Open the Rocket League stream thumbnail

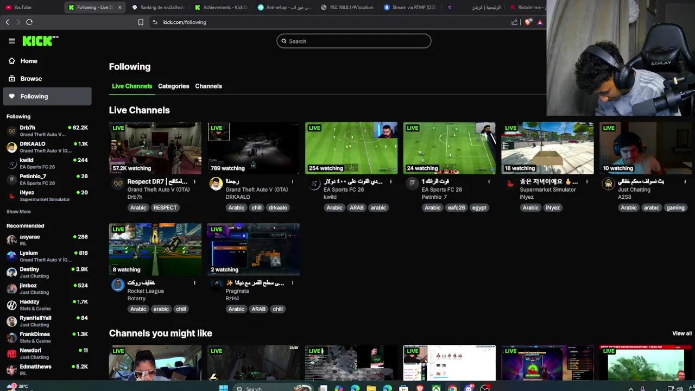pos(155,249)
